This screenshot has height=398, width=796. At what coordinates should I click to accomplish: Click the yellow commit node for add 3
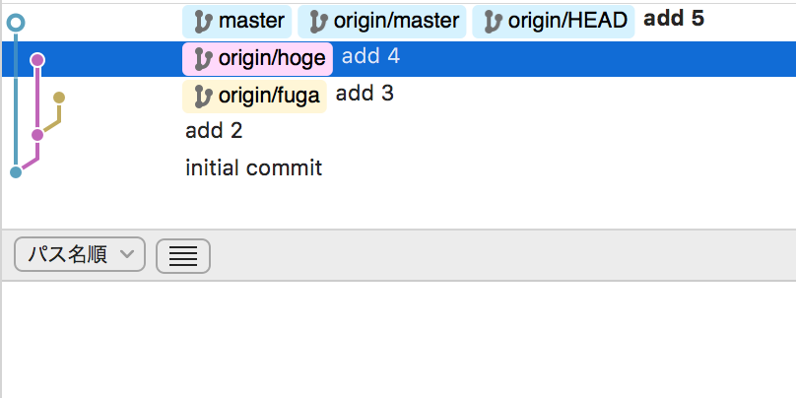(59, 97)
